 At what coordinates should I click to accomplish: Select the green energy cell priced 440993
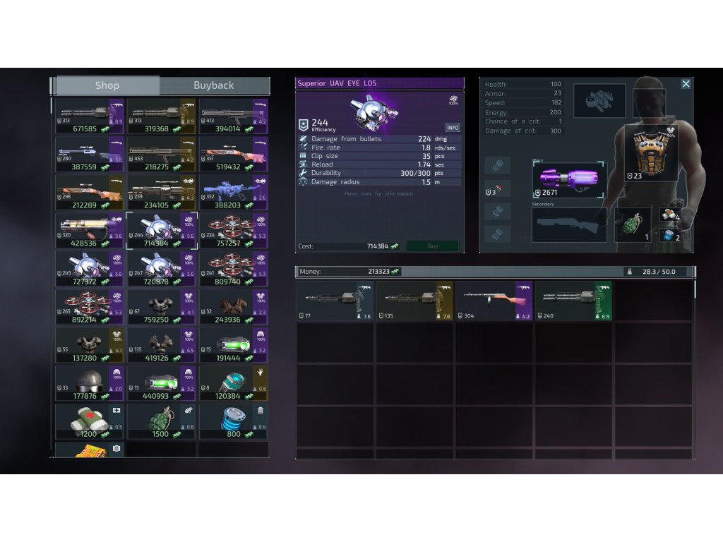point(162,383)
